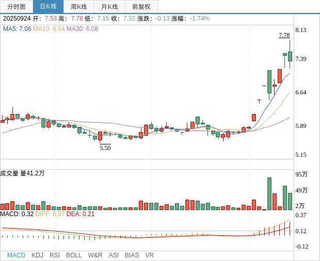Select the 日K线 tab
This screenshot has width=320, height=261.
pyautogui.click(x=48, y=7)
